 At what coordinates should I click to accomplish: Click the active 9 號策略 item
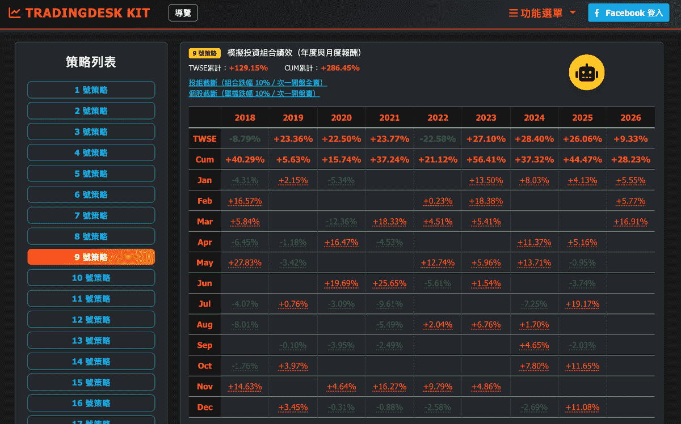coord(91,257)
